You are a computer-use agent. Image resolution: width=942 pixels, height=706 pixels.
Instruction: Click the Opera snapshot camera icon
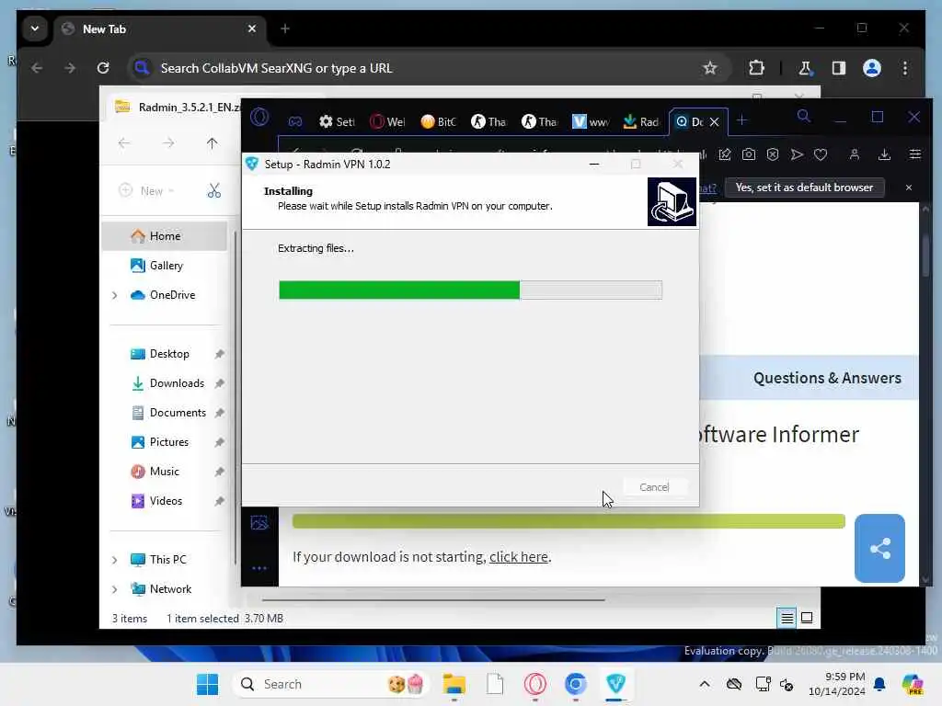click(x=749, y=154)
